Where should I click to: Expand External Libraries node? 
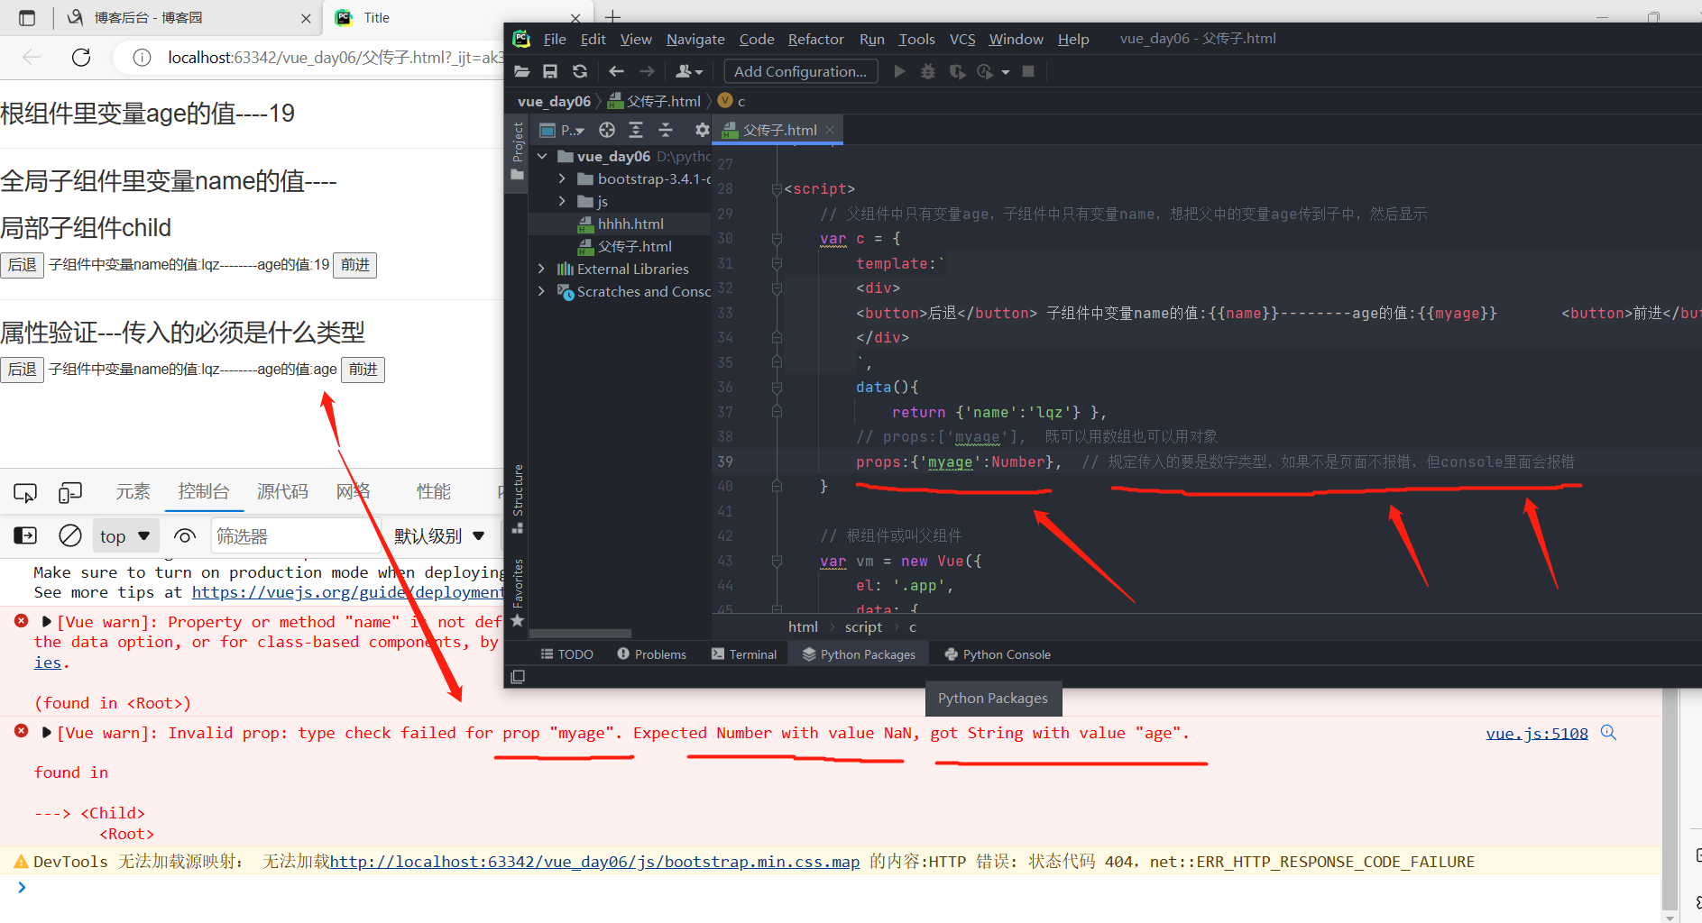[541, 269]
